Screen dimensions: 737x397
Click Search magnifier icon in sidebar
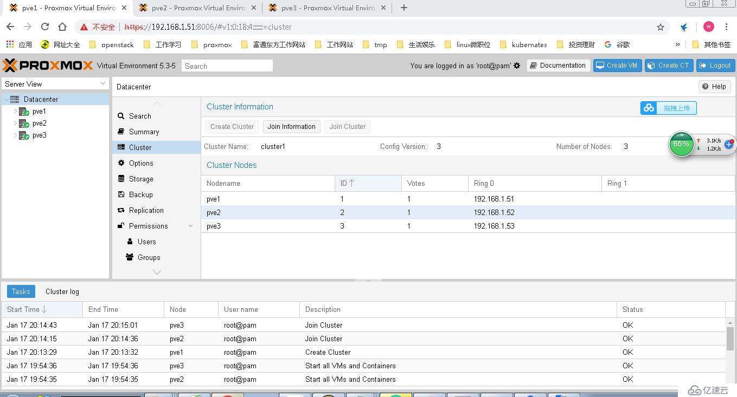tap(121, 116)
